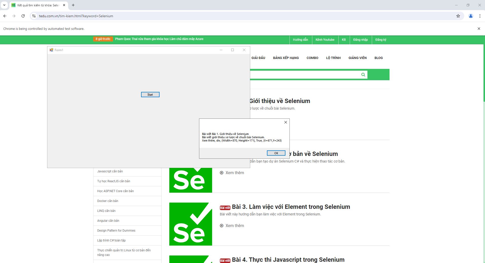The width and height of the screenshot is (485, 263).
Task: Close the message box with X
Action: click(285, 122)
